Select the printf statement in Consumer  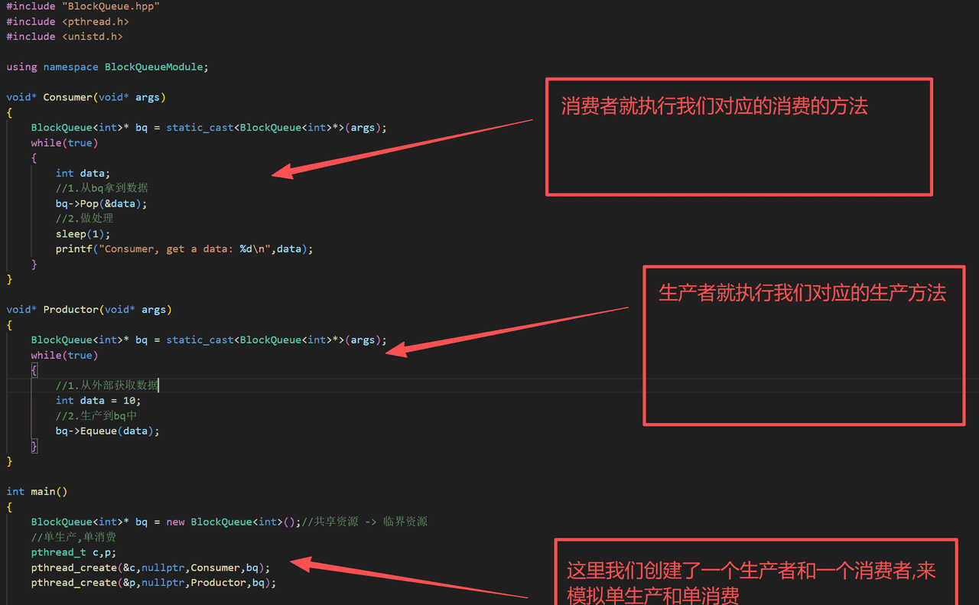point(184,249)
